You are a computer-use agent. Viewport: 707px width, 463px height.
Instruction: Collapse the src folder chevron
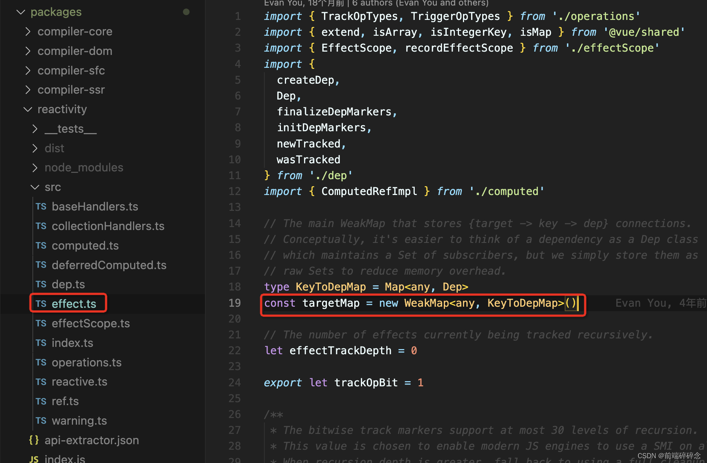pyautogui.click(x=35, y=187)
